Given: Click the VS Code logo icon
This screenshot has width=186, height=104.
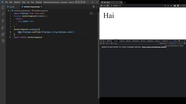Looking at the screenshot, I should (x=2, y=2).
